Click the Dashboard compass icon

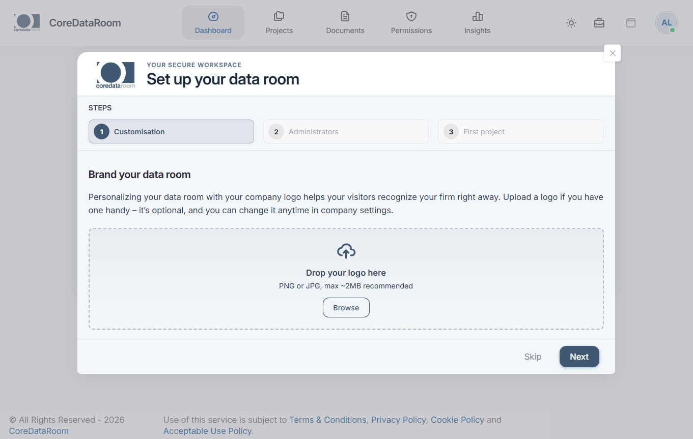pos(213,16)
